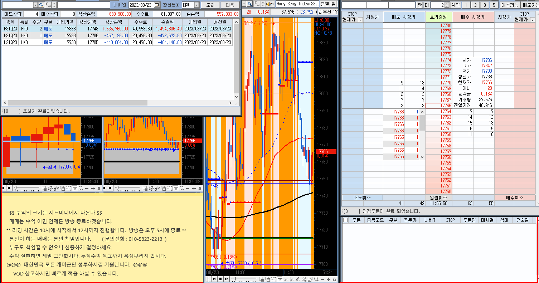This screenshot has height=283, width=539.
Task: Open the account selector dropdown at top left
Action: (35, 5)
